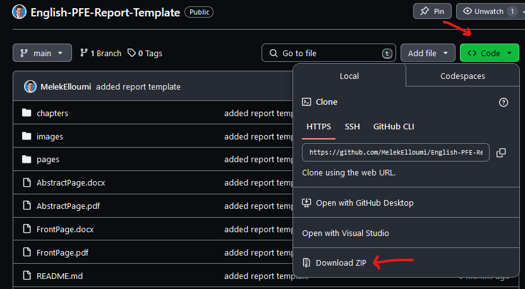Open FrontPage.docx file
525x289 pixels.
point(65,230)
